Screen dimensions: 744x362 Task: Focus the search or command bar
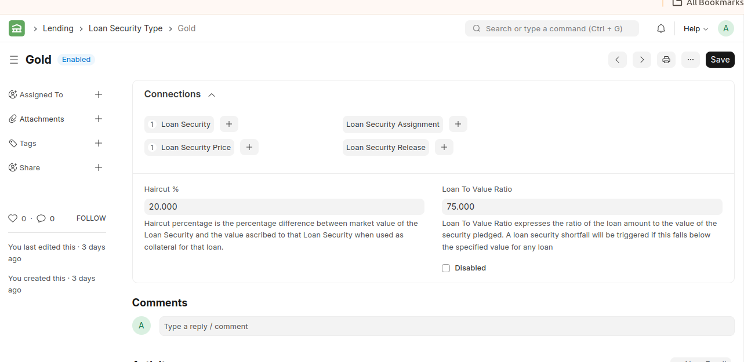551,28
